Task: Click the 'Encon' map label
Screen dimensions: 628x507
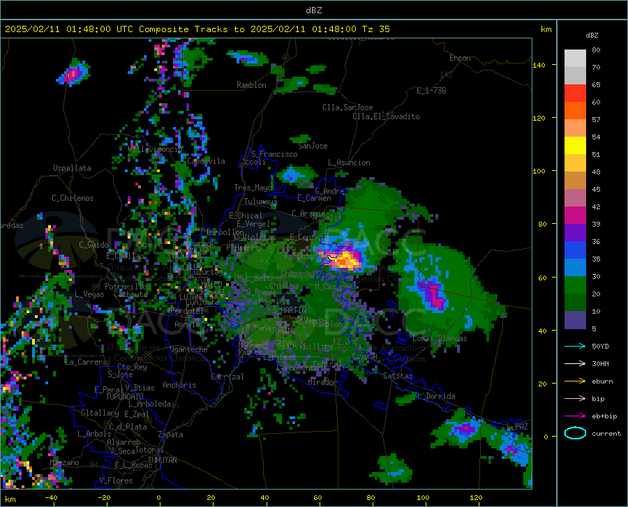Action: click(x=460, y=58)
